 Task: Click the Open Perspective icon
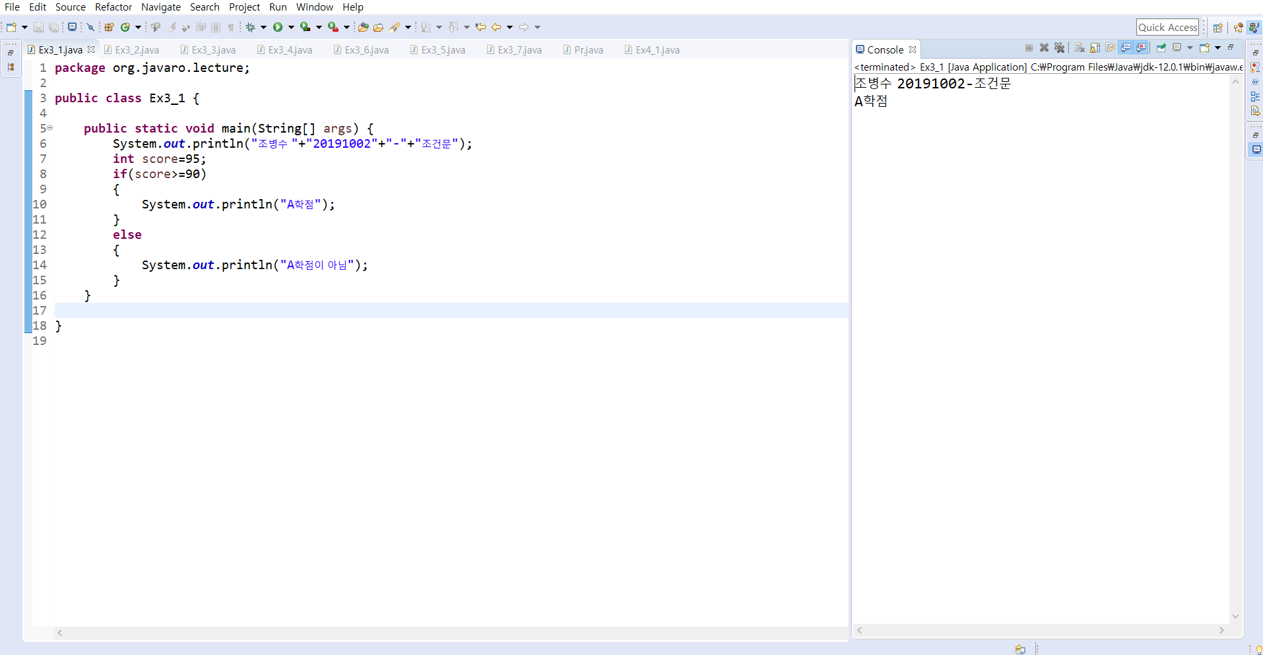click(x=1218, y=28)
